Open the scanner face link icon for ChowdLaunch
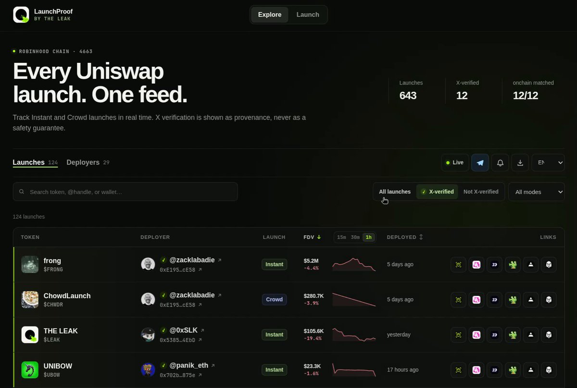 click(458, 300)
